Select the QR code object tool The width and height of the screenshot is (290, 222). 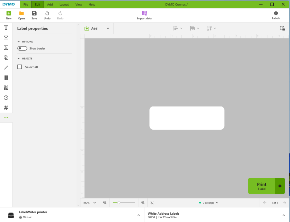tap(6, 88)
